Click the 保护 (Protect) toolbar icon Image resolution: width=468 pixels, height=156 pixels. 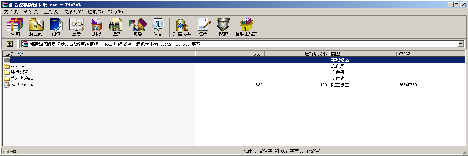point(223,27)
